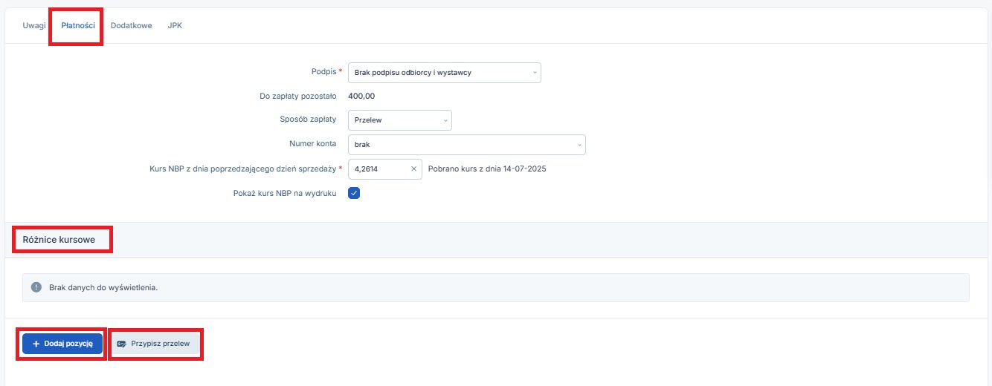
Task: Click the Brak danych do wyświetlenia notice
Action: [x=496, y=287]
